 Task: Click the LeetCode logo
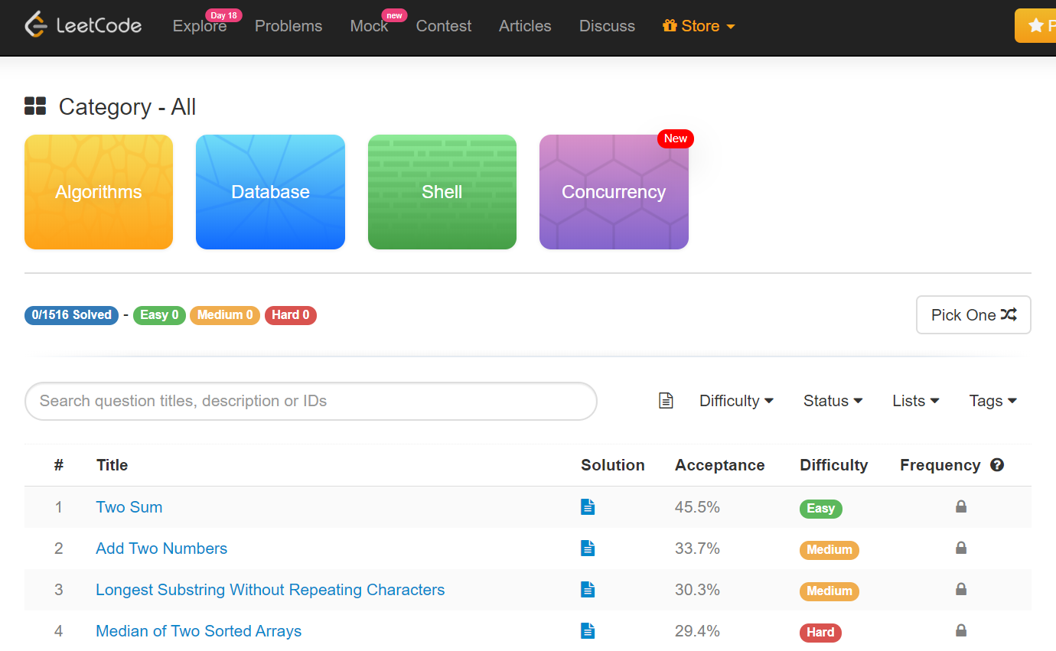83,25
